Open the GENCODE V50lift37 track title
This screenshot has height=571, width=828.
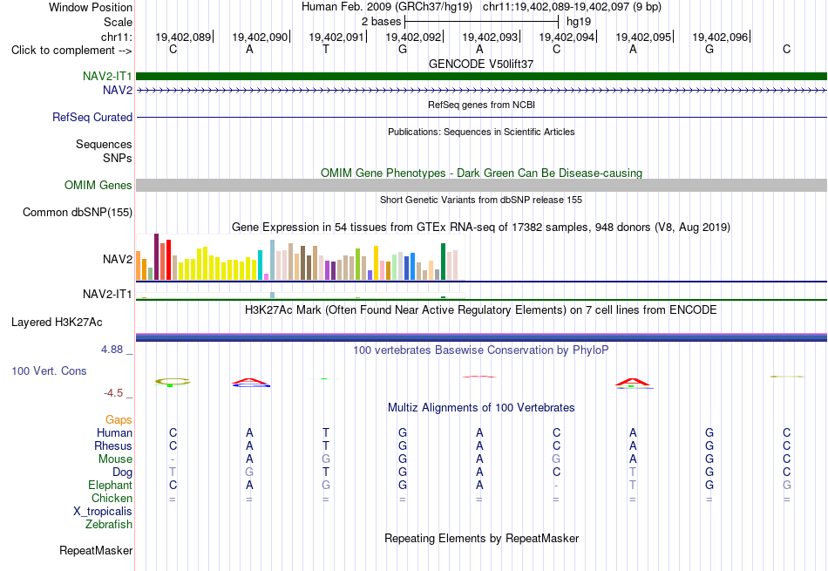click(481, 64)
